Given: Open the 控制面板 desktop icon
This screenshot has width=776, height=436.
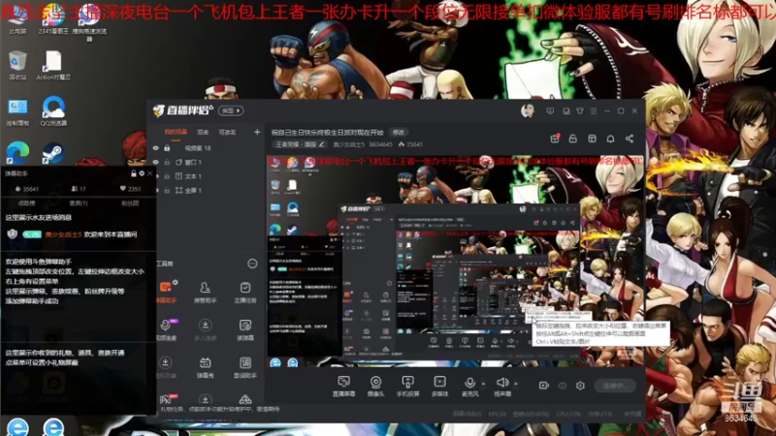Looking at the screenshot, I should coord(17,111).
